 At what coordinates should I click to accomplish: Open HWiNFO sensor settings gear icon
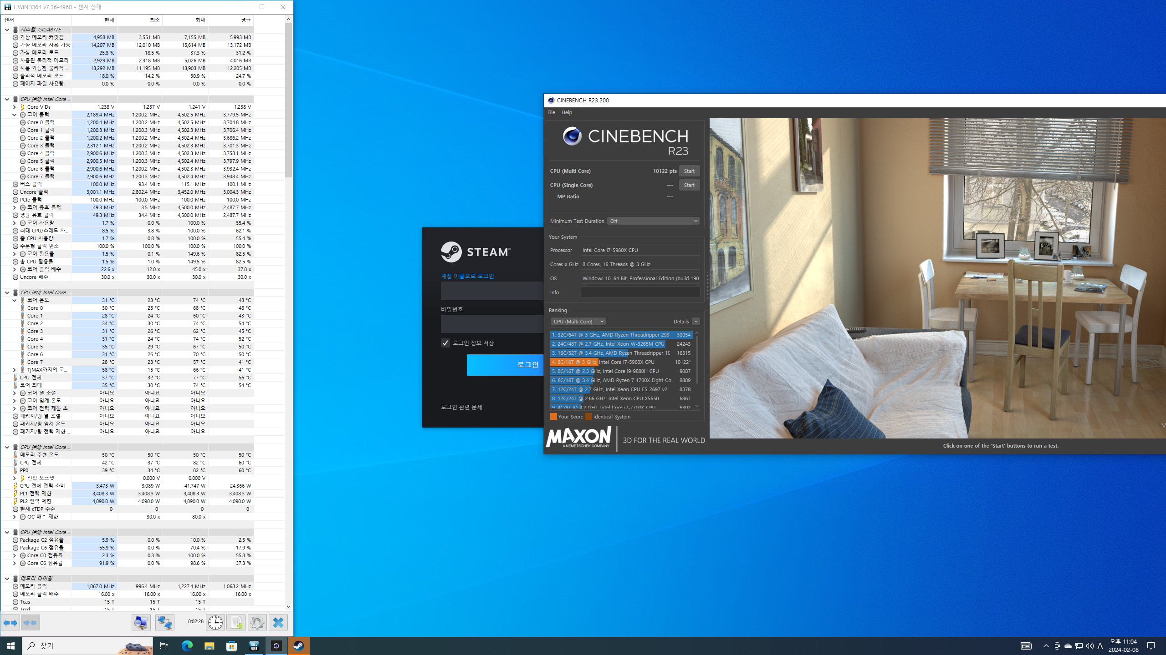click(257, 623)
